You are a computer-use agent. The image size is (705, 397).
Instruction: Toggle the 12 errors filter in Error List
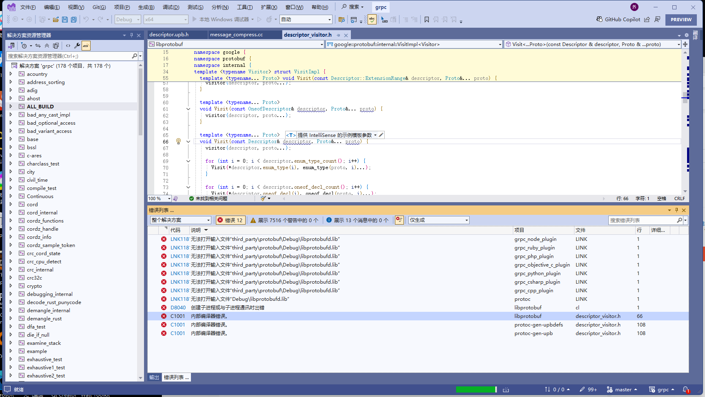(x=230, y=220)
